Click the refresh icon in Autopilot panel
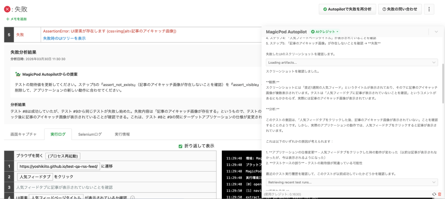Screen dimensions: 445x199 pos(434,194)
